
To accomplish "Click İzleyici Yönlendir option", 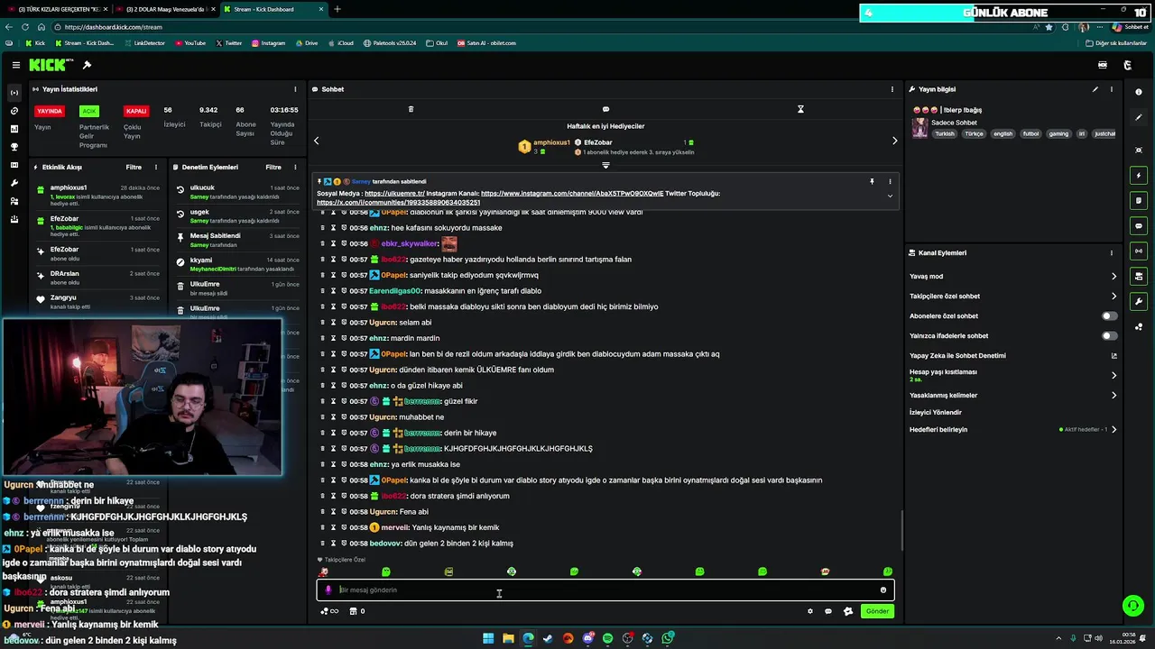I will (935, 412).
